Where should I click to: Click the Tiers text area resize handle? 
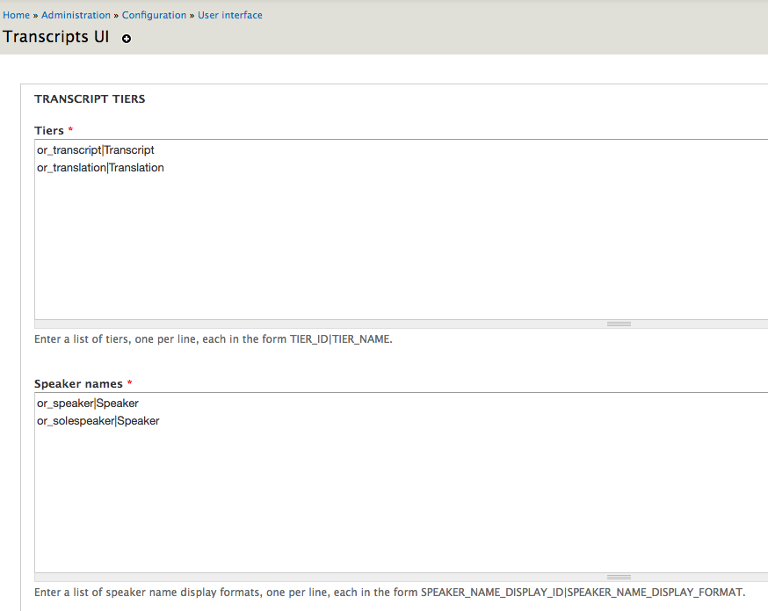click(x=619, y=324)
